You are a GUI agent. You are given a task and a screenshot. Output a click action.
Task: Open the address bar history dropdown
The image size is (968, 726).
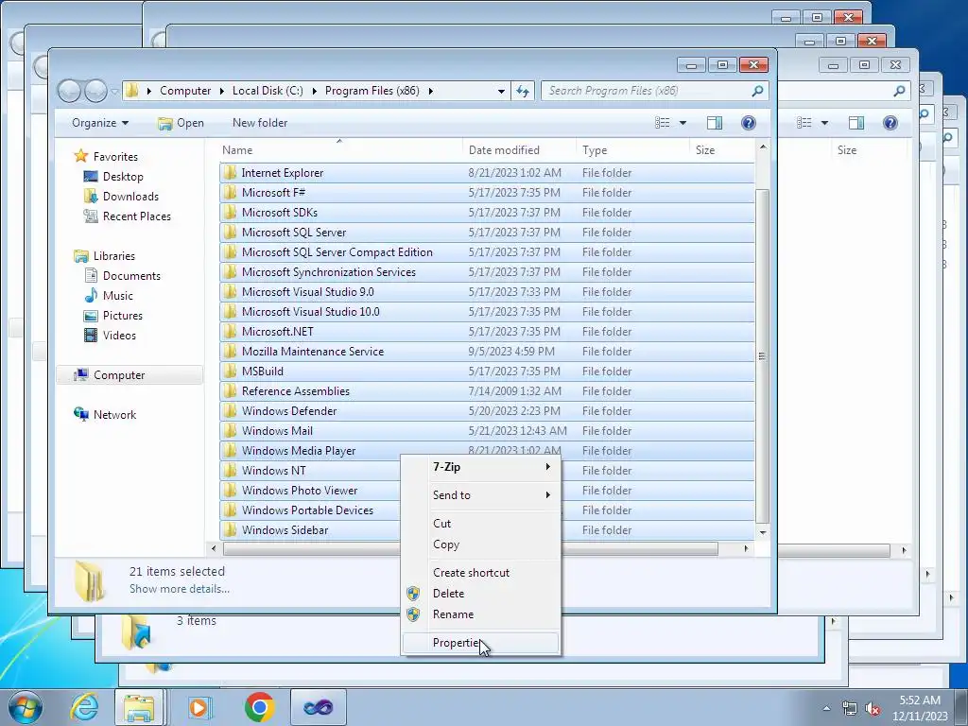[501, 92]
